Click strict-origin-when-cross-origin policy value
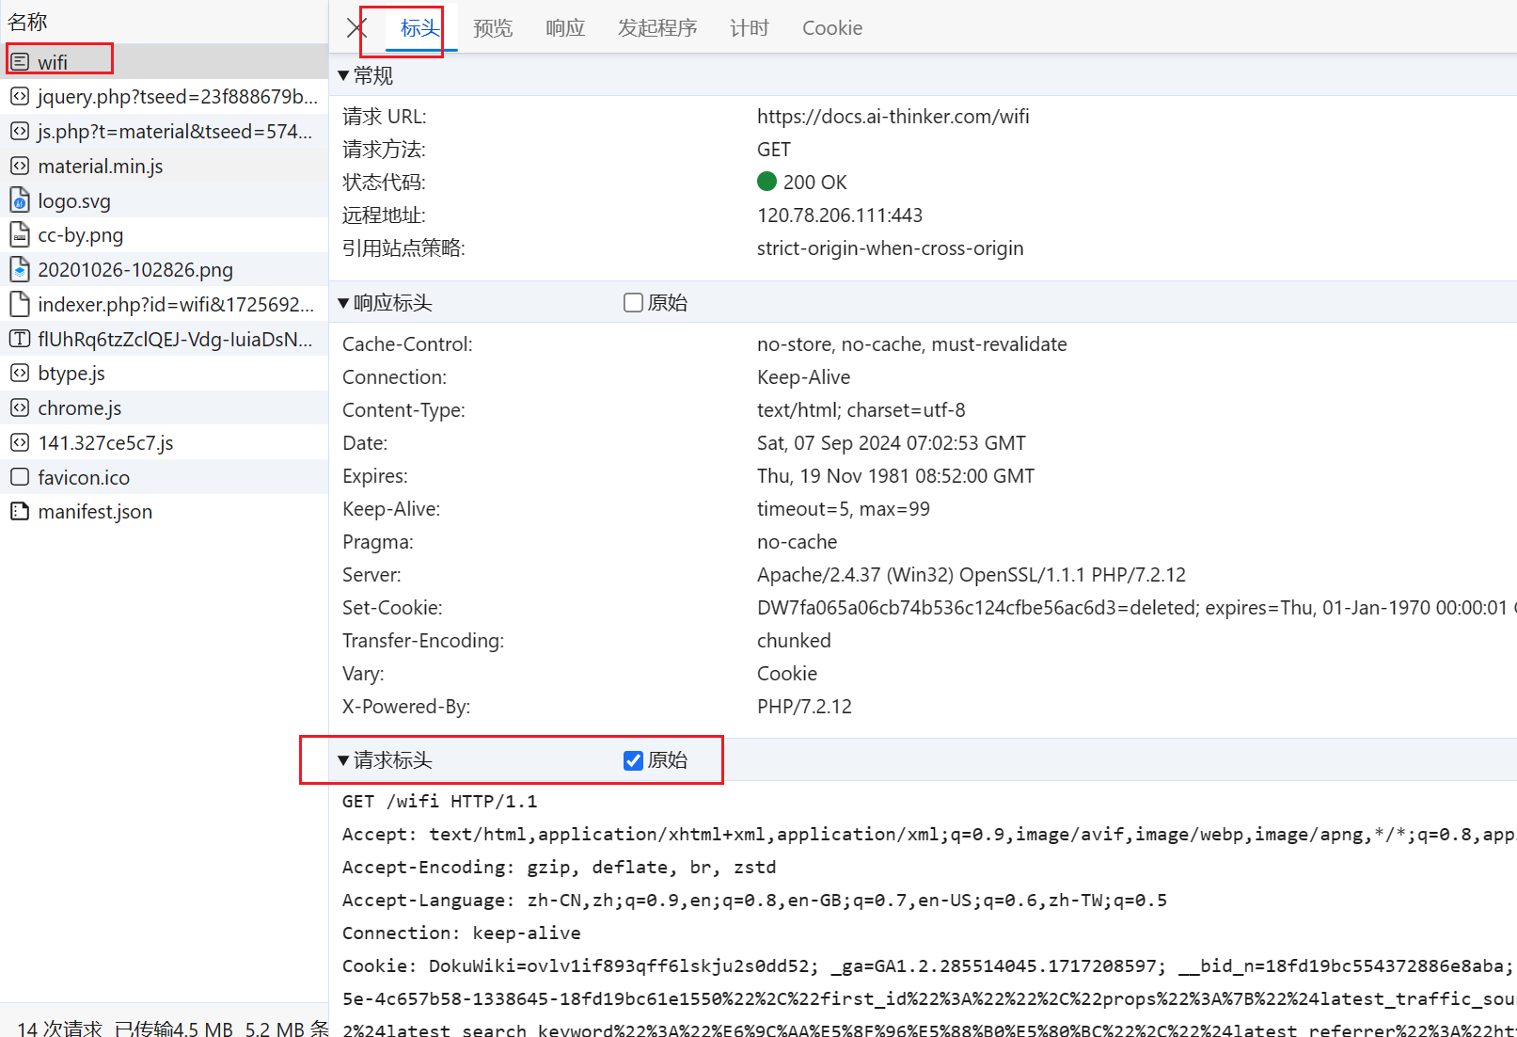Screen dimensions: 1517x1037 point(890,247)
